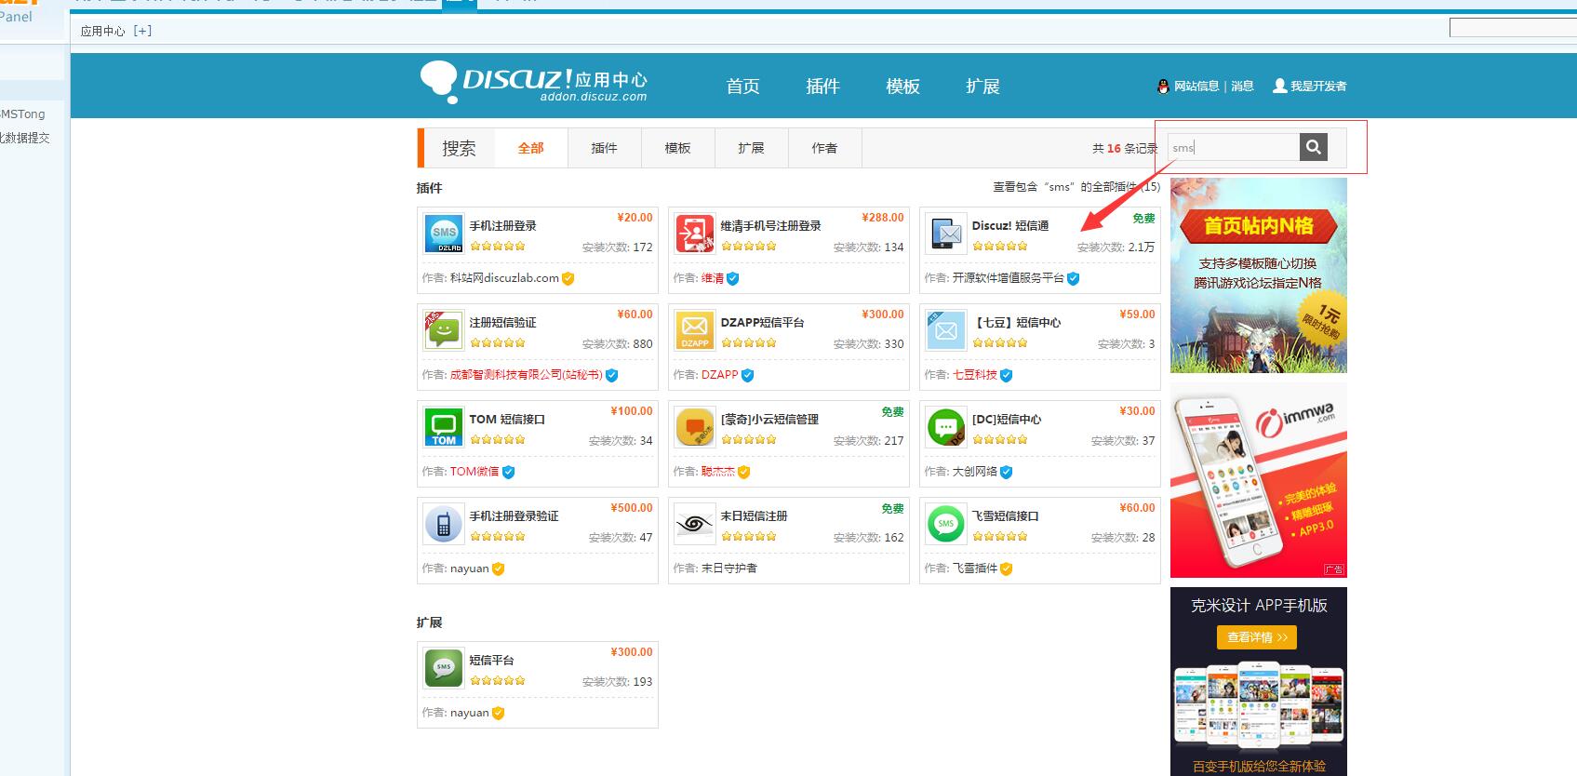Open the [蒙奇]小云短信管理 orange icon
1577x776 pixels.
695,427
